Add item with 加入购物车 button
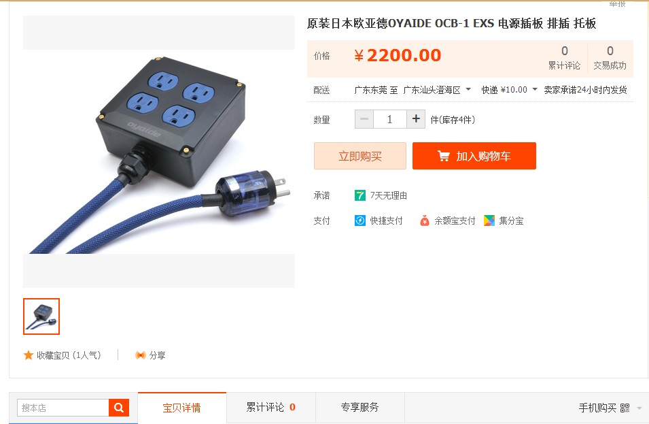Image resolution: width=649 pixels, height=424 pixels. point(474,156)
